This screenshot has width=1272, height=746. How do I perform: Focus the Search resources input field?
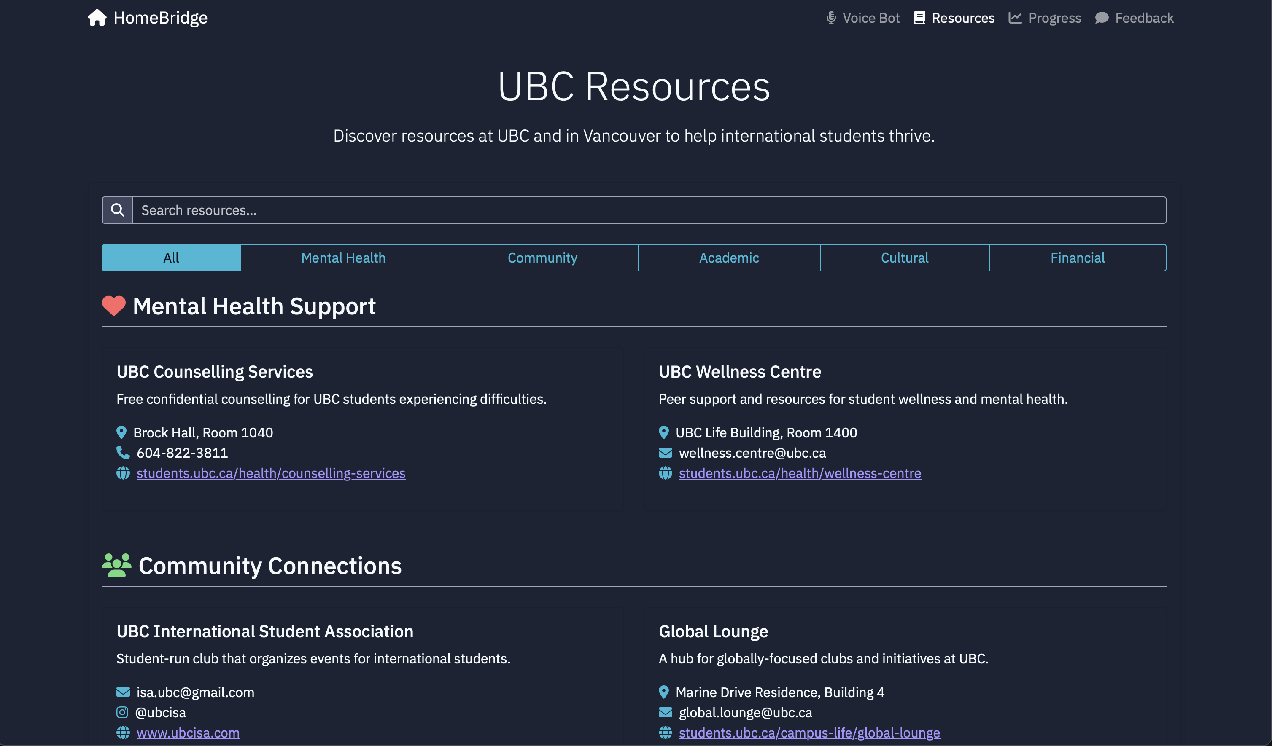click(649, 210)
